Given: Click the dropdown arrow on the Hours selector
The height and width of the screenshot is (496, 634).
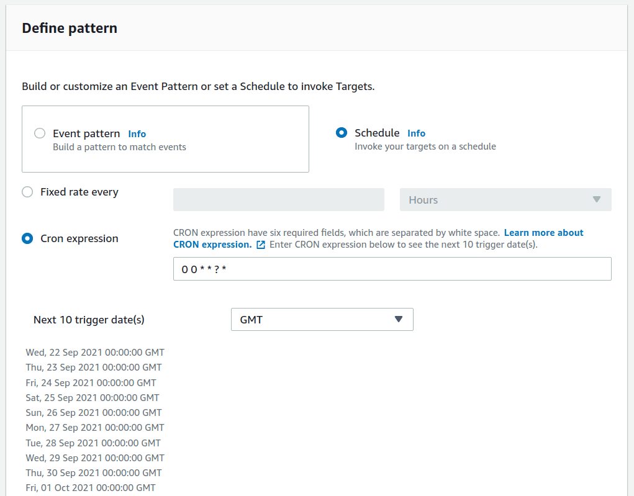Looking at the screenshot, I should pyautogui.click(x=596, y=199).
